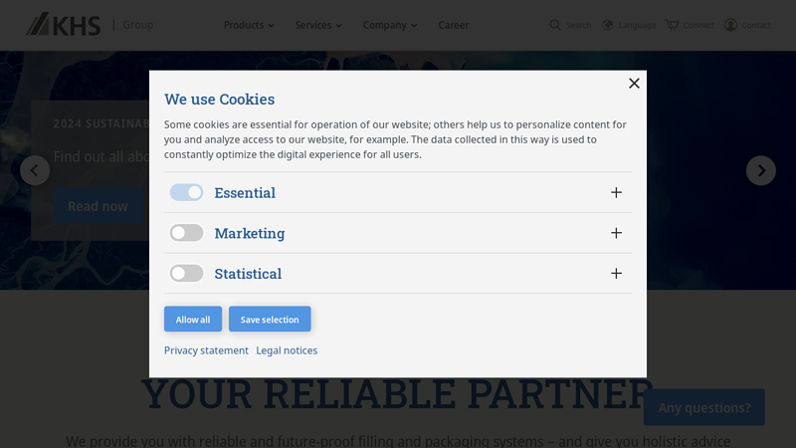Open the Services menu

coord(318,25)
